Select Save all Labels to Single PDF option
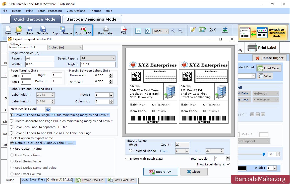This screenshot has width=290, height=184. point(60,115)
